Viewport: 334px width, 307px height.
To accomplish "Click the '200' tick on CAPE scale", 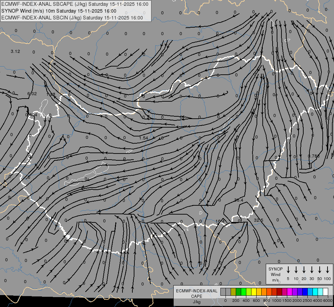I will [236, 301].
